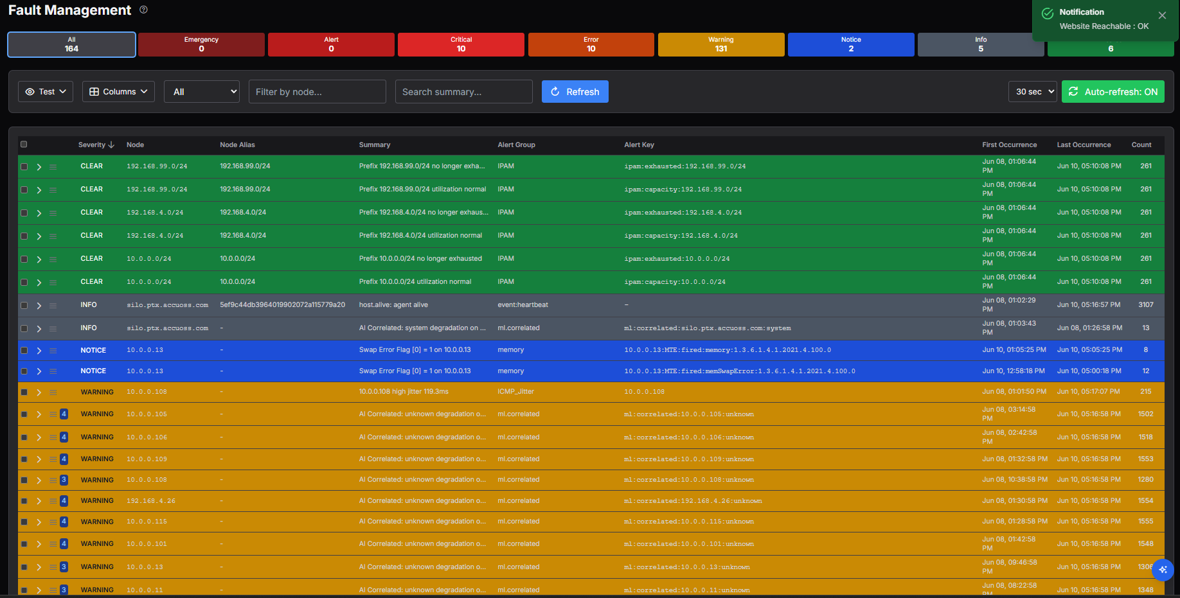Sort by the Severity column arrow
This screenshot has width=1180, height=598.
click(111, 145)
